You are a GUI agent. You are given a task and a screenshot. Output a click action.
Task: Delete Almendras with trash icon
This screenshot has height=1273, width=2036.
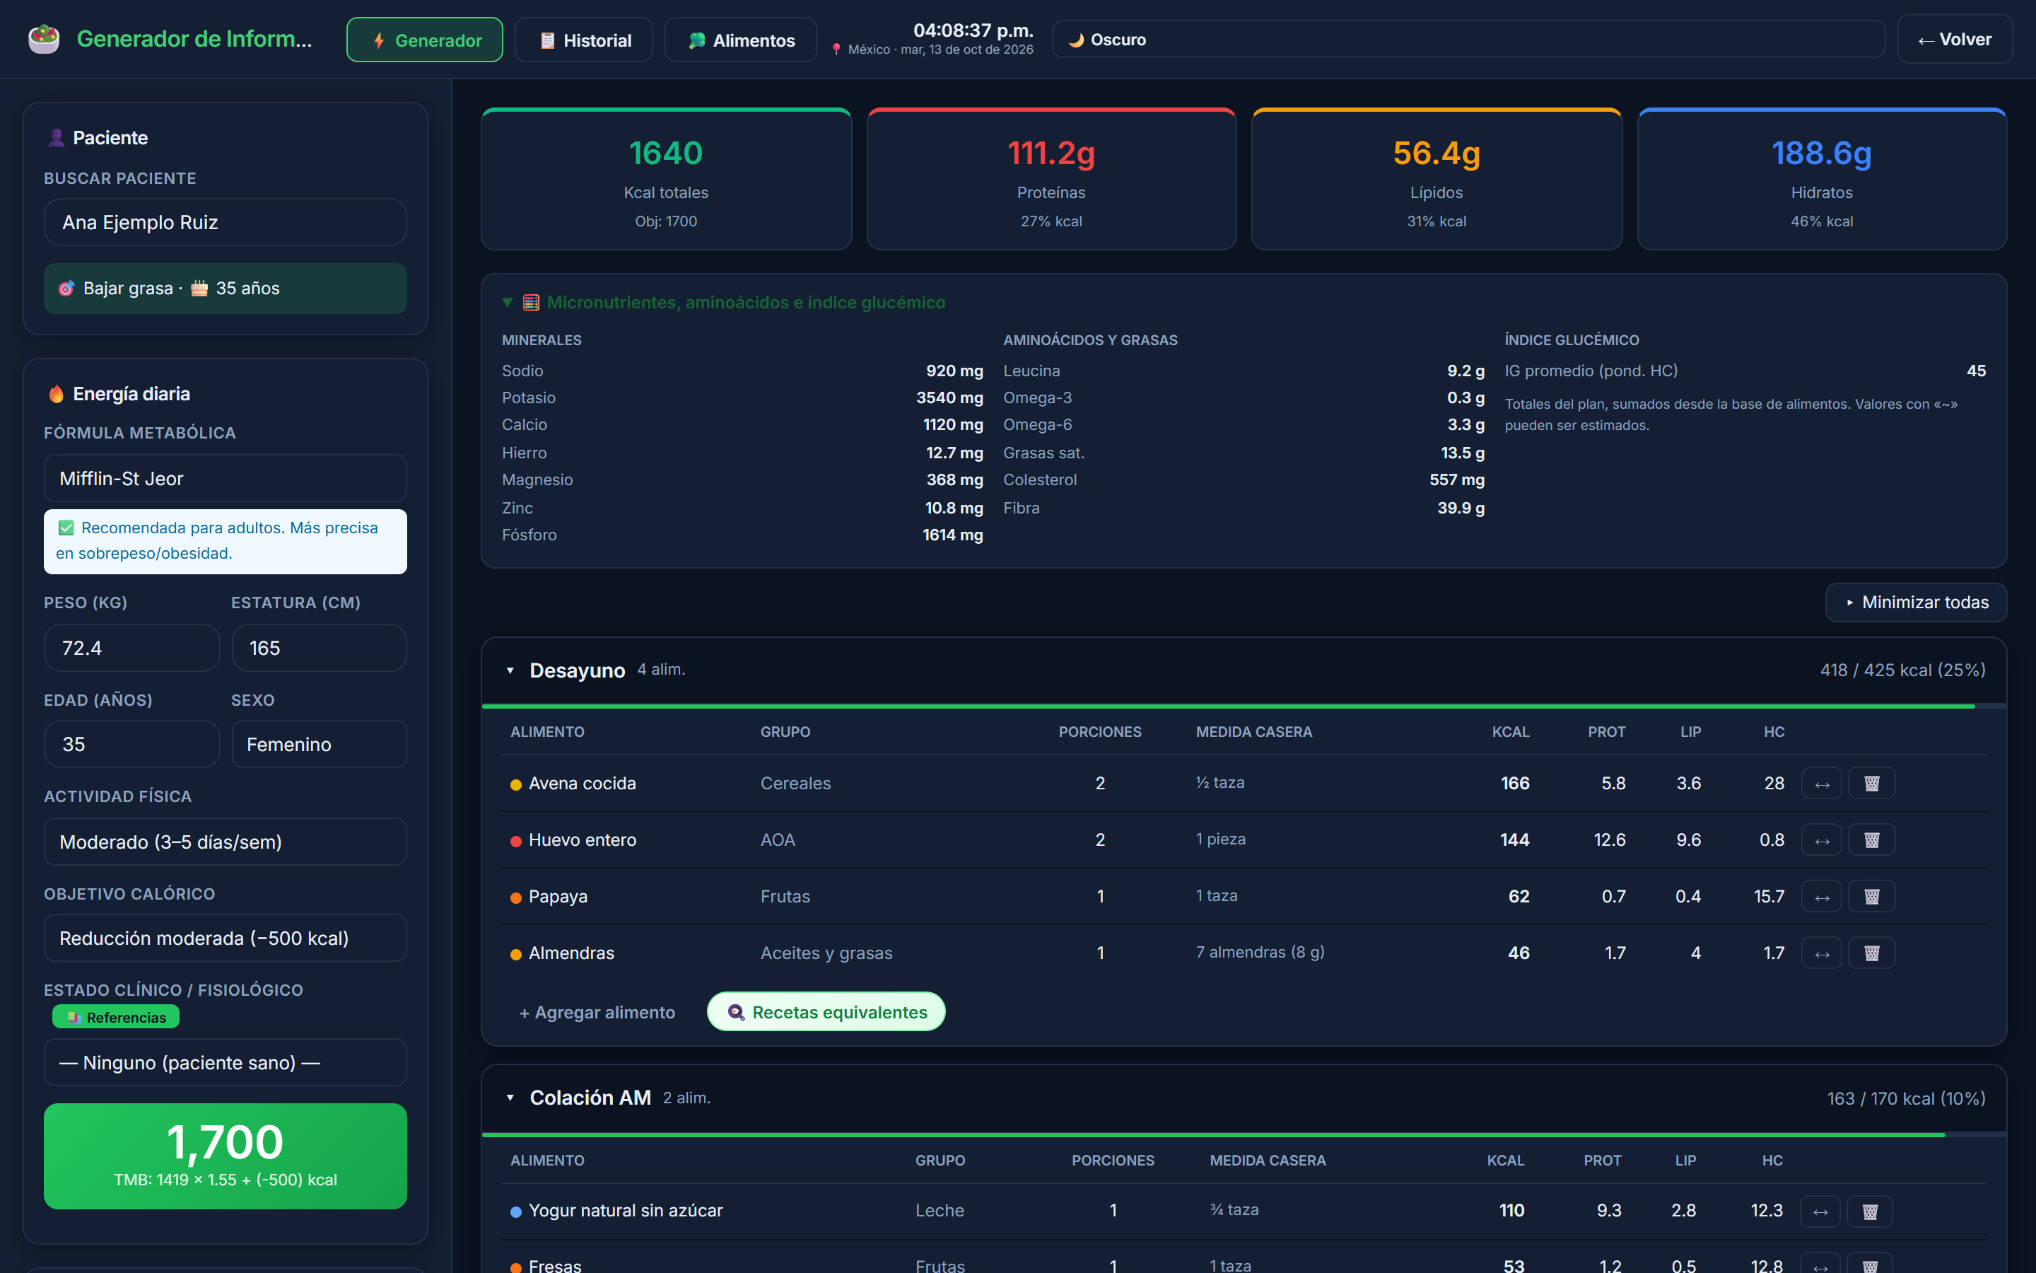[1871, 953]
